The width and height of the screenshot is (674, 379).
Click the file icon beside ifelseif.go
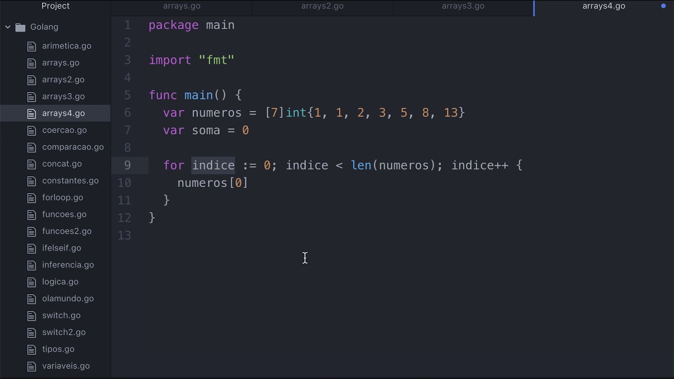coord(32,248)
